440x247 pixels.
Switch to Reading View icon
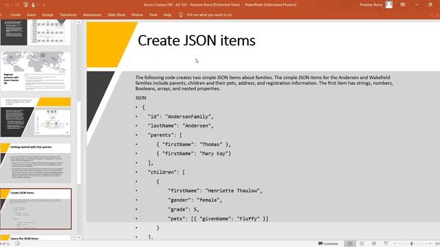click(x=374, y=244)
